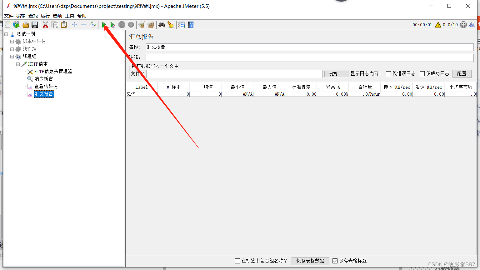Screen dimensions: 480x270
Task: Collapse the 测试计划 root node
Action: pyautogui.click(x=6, y=34)
